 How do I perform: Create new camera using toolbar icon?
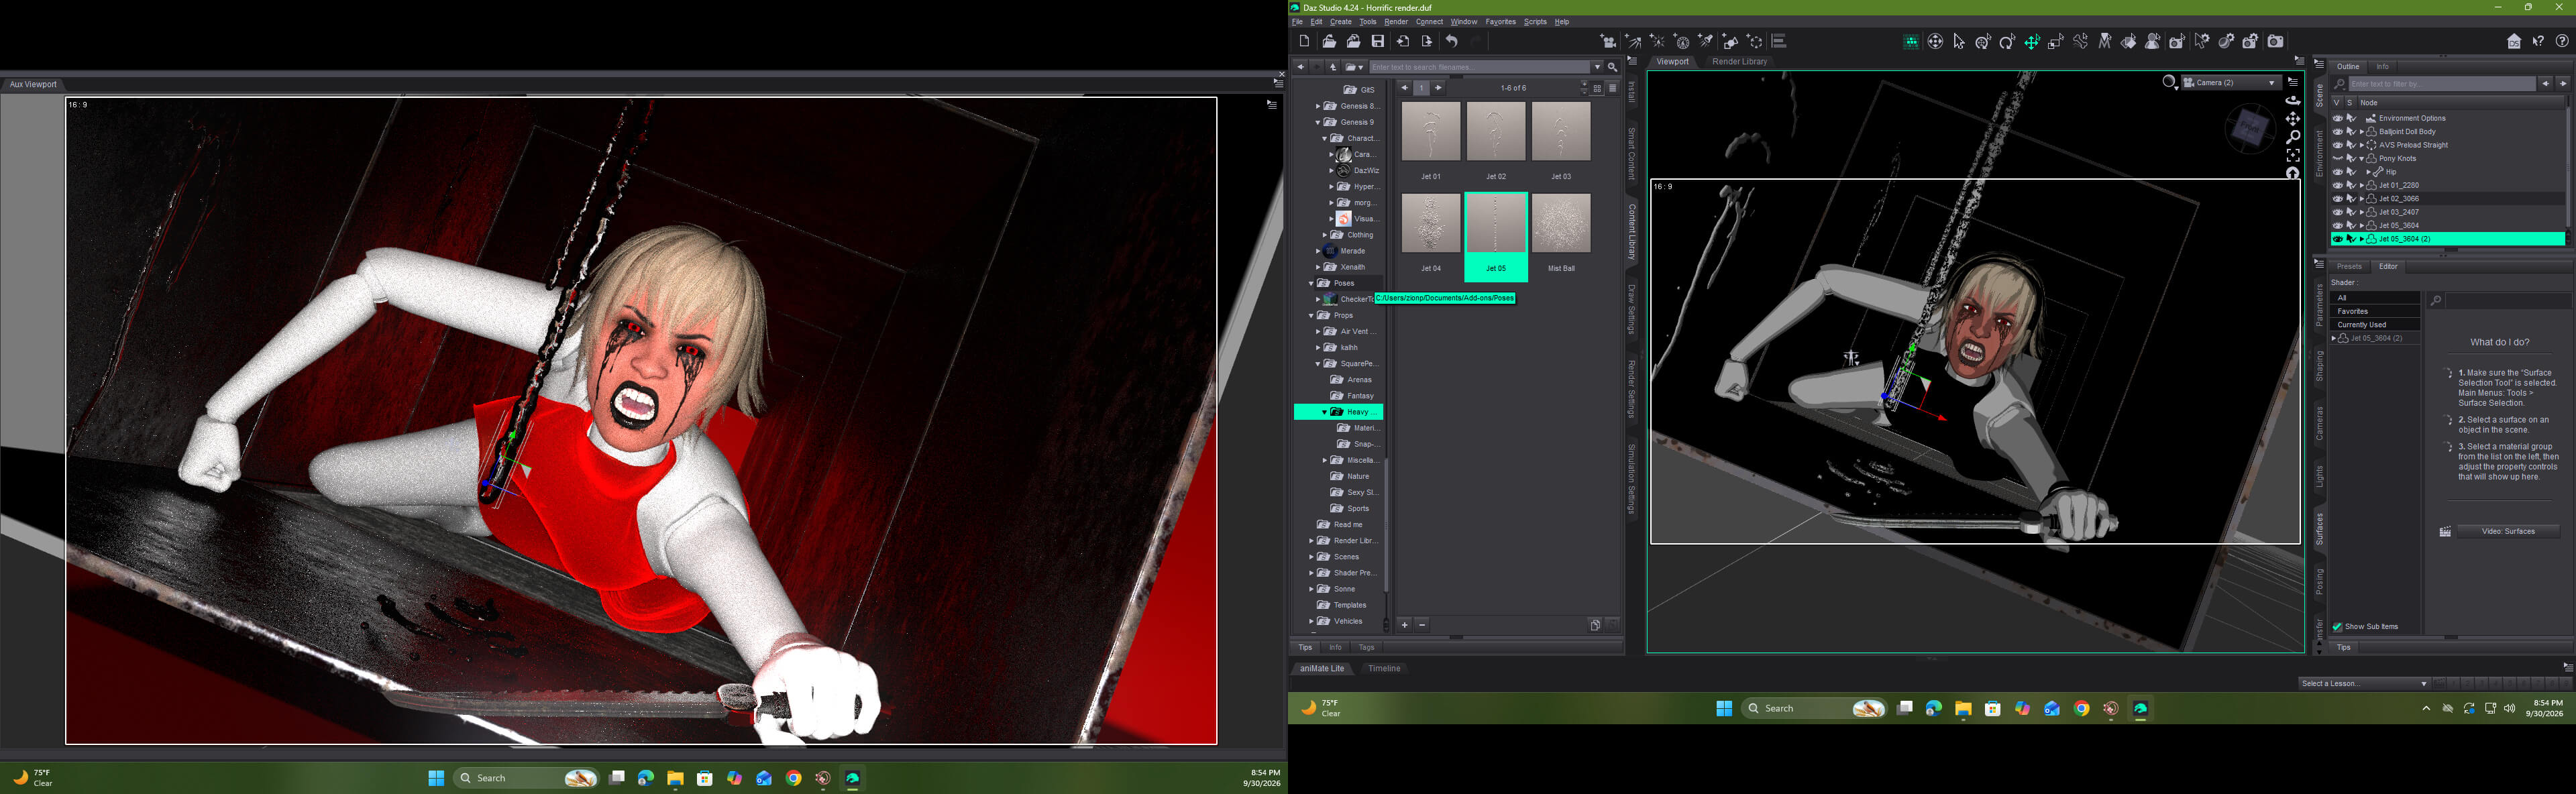(x=1609, y=41)
